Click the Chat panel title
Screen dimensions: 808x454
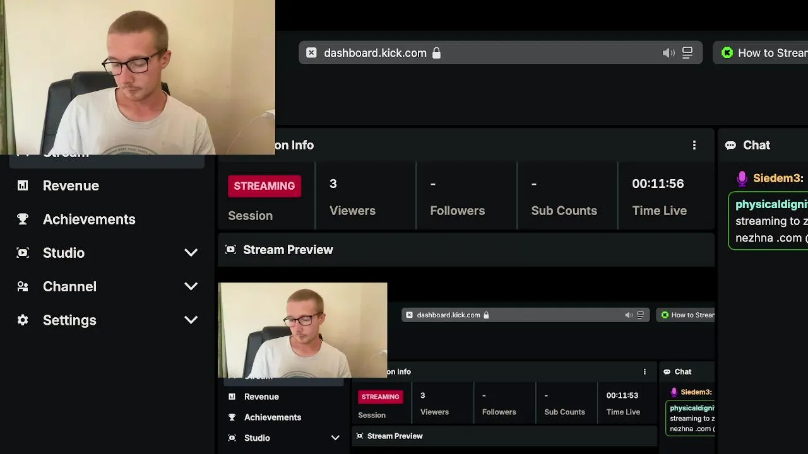pyautogui.click(x=756, y=145)
